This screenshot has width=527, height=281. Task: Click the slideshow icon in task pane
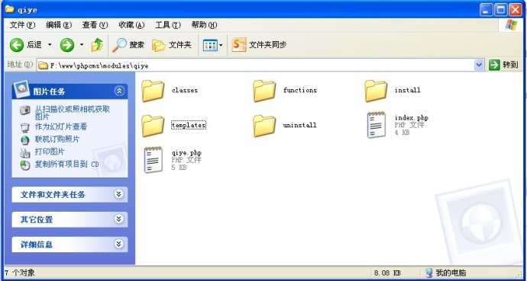(x=25, y=128)
